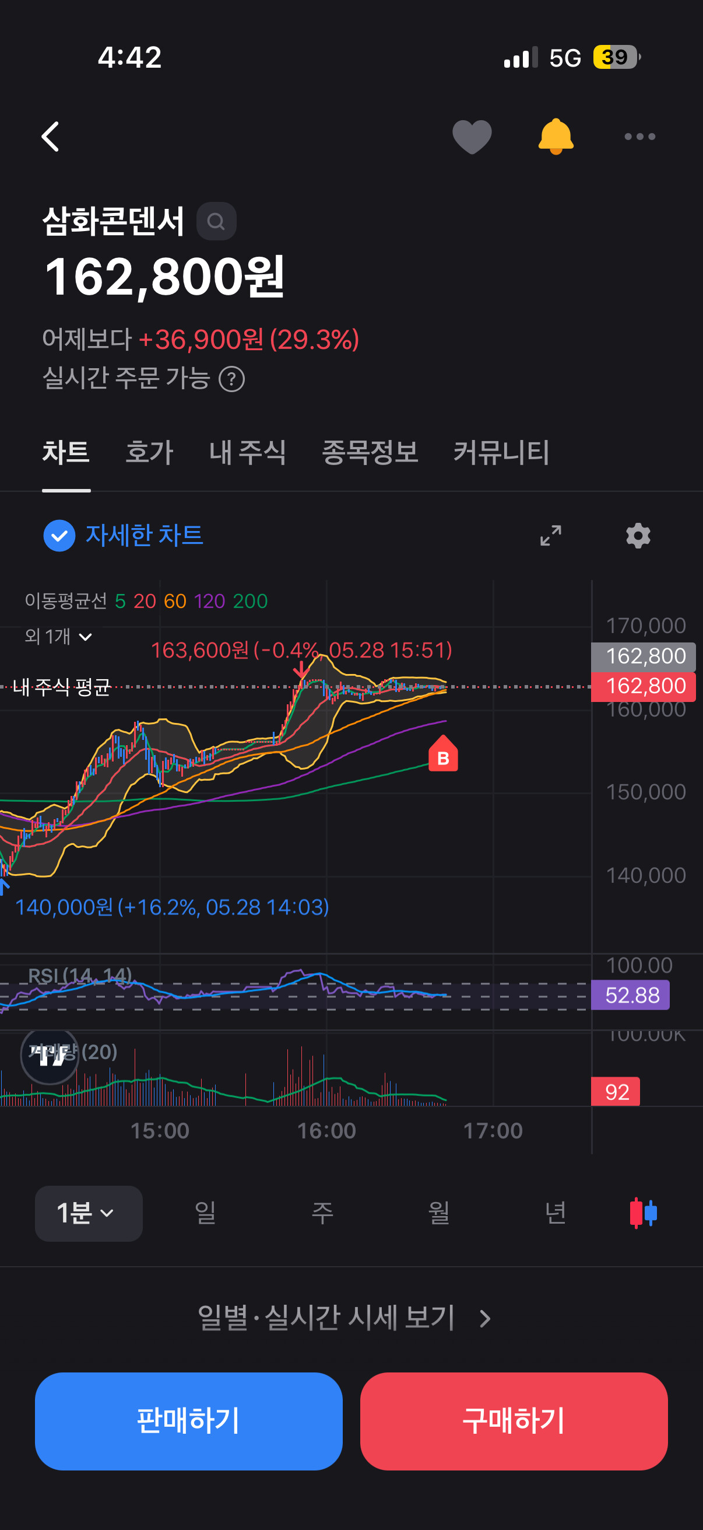Tap the 52.88 RSI value tag
The height and width of the screenshot is (1530, 703).
pyautogui.click(x=631, y=995)
